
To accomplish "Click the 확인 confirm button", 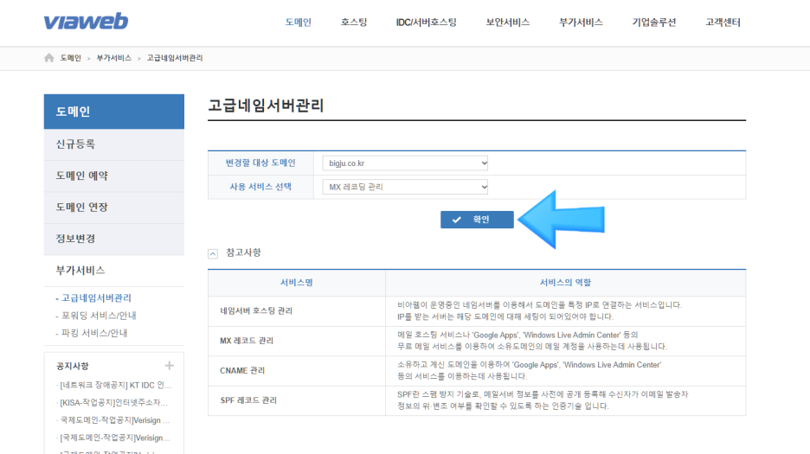I will (x=477, y=220).
